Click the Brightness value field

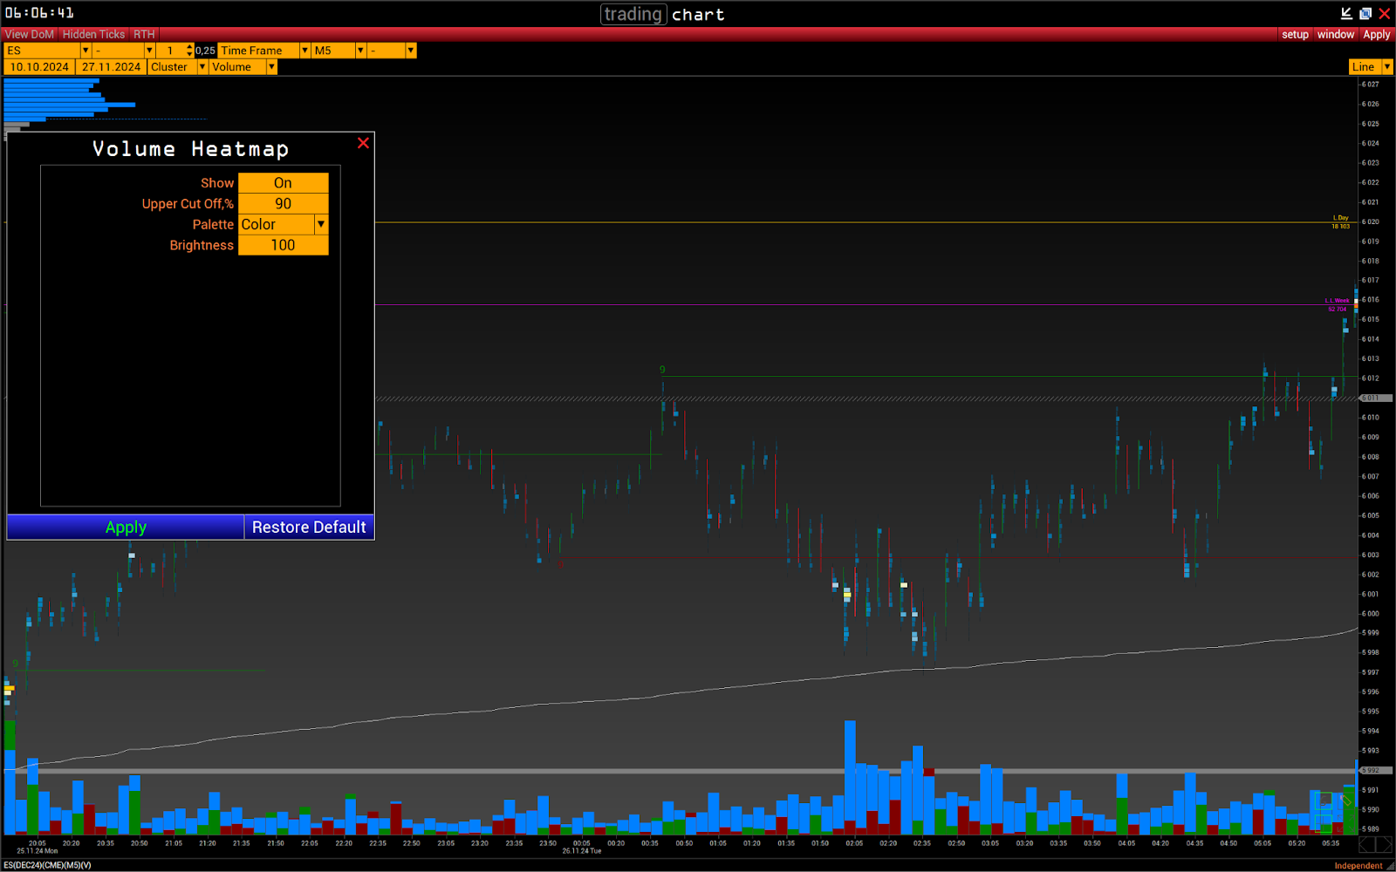283,245
